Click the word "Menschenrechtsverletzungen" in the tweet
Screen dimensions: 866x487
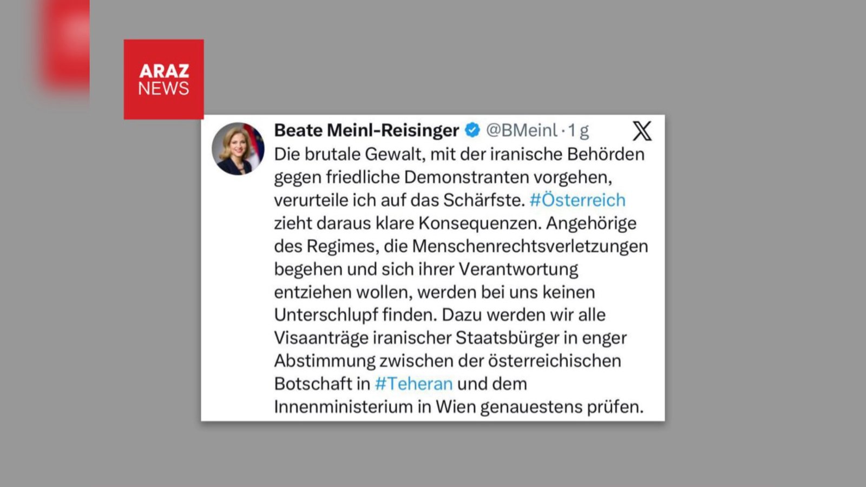529,246
